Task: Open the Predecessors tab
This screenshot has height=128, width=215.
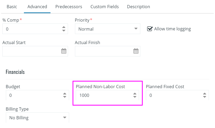Action: tap(69, 7)
